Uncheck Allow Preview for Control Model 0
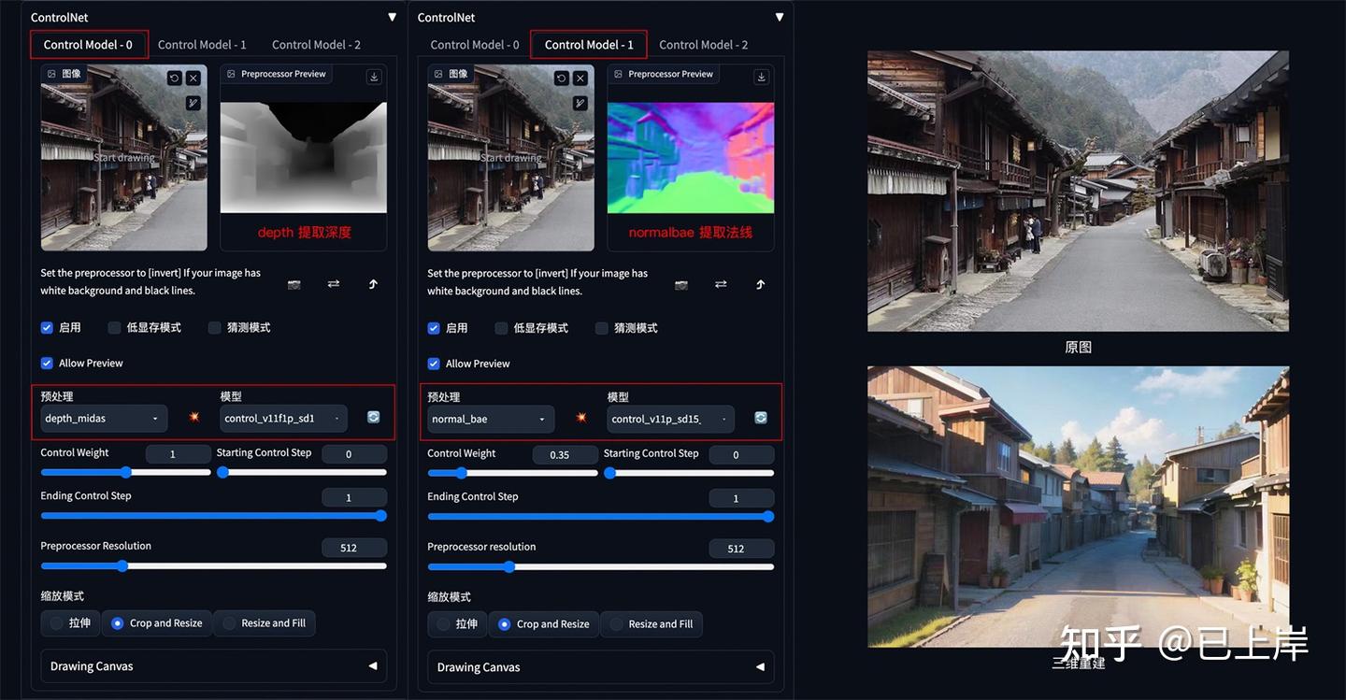1346x700 pixels. [47, 363]
